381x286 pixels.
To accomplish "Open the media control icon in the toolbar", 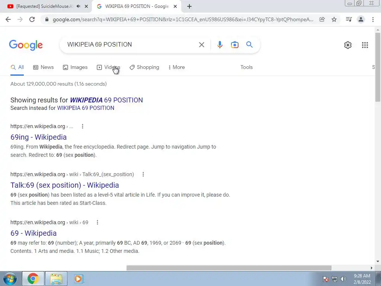I will (349, 19).
